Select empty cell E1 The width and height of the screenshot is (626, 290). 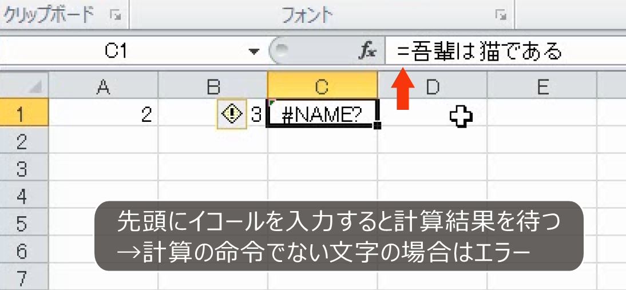(x=542, y=113)
